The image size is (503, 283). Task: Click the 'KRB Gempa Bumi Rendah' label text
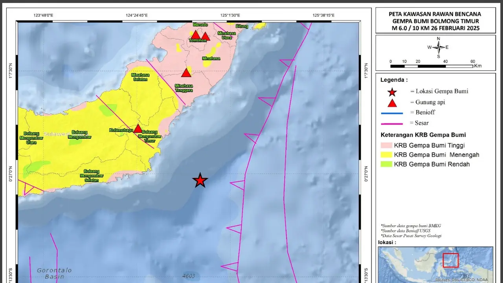click(432, 164)
